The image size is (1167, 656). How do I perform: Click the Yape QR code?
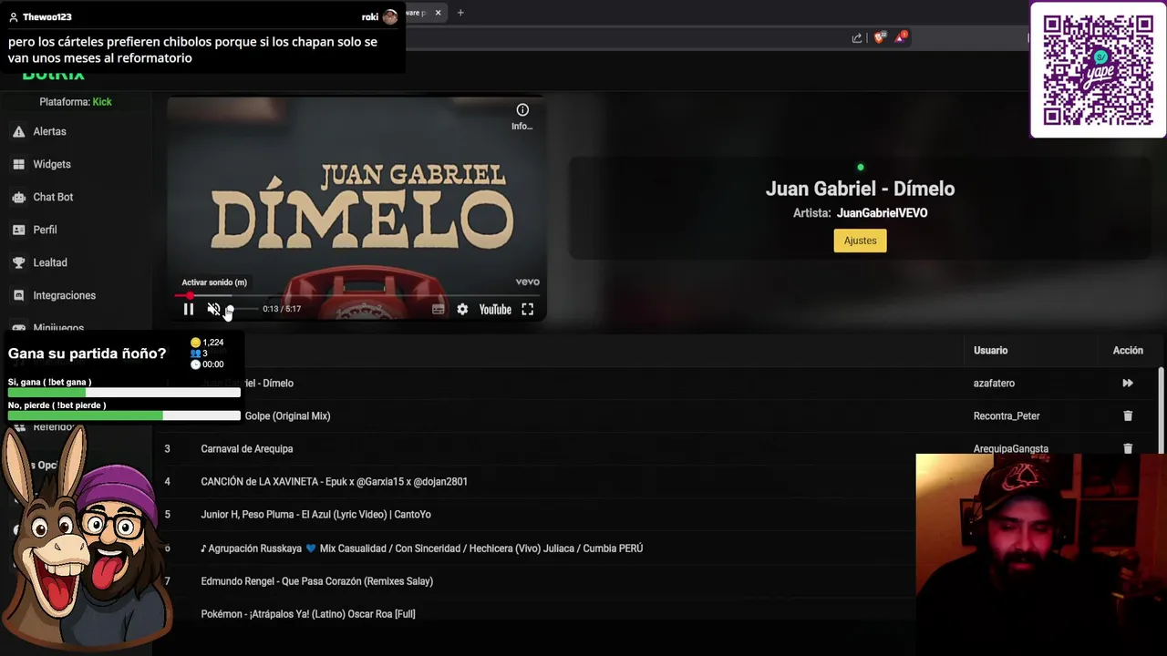pos(1098,70)
